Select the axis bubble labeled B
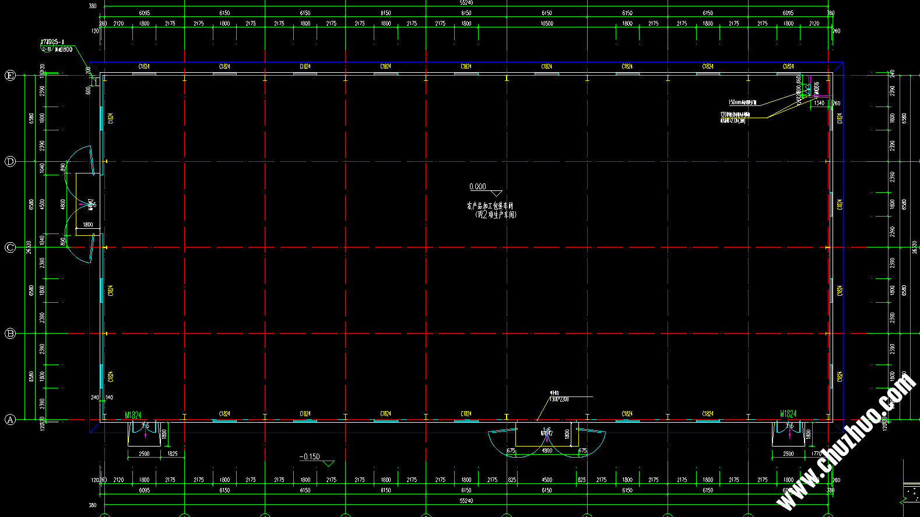This screenshot has height=517, width=920. pyautogui.click(x=10, y=334)
